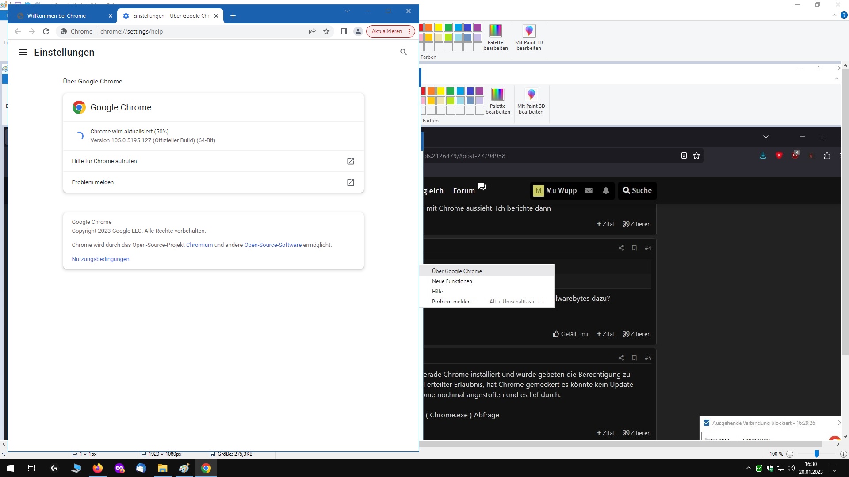Screen dimensions: 849x477
Task: Click the search settings magnifier icon
Action: click(403, 52)
